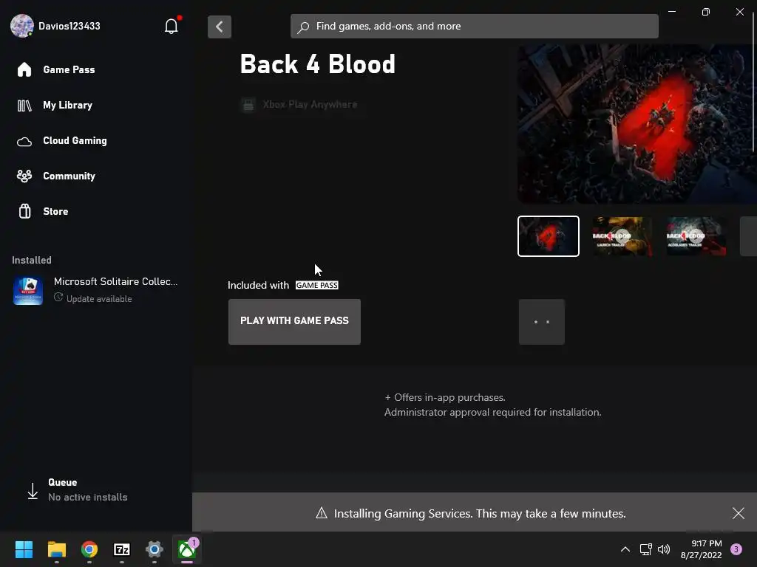Click 'Administrator approval required' text

click(492, 412)
